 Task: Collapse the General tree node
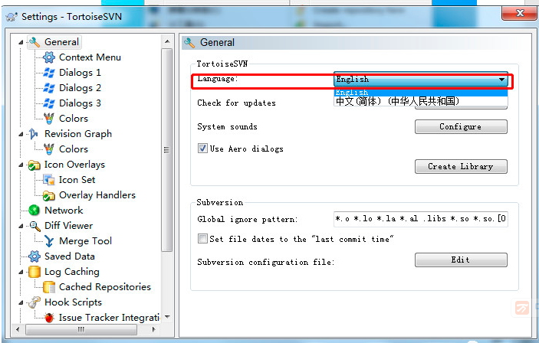click(21, 42)
